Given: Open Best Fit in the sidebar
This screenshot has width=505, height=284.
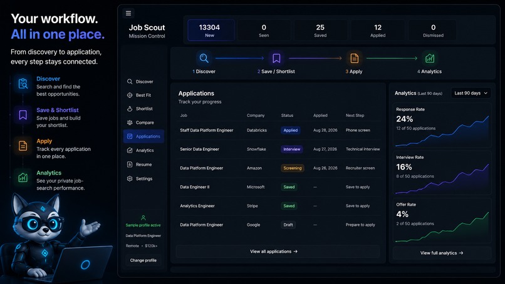Looking at the screenshot, I should tap(143, 95).
